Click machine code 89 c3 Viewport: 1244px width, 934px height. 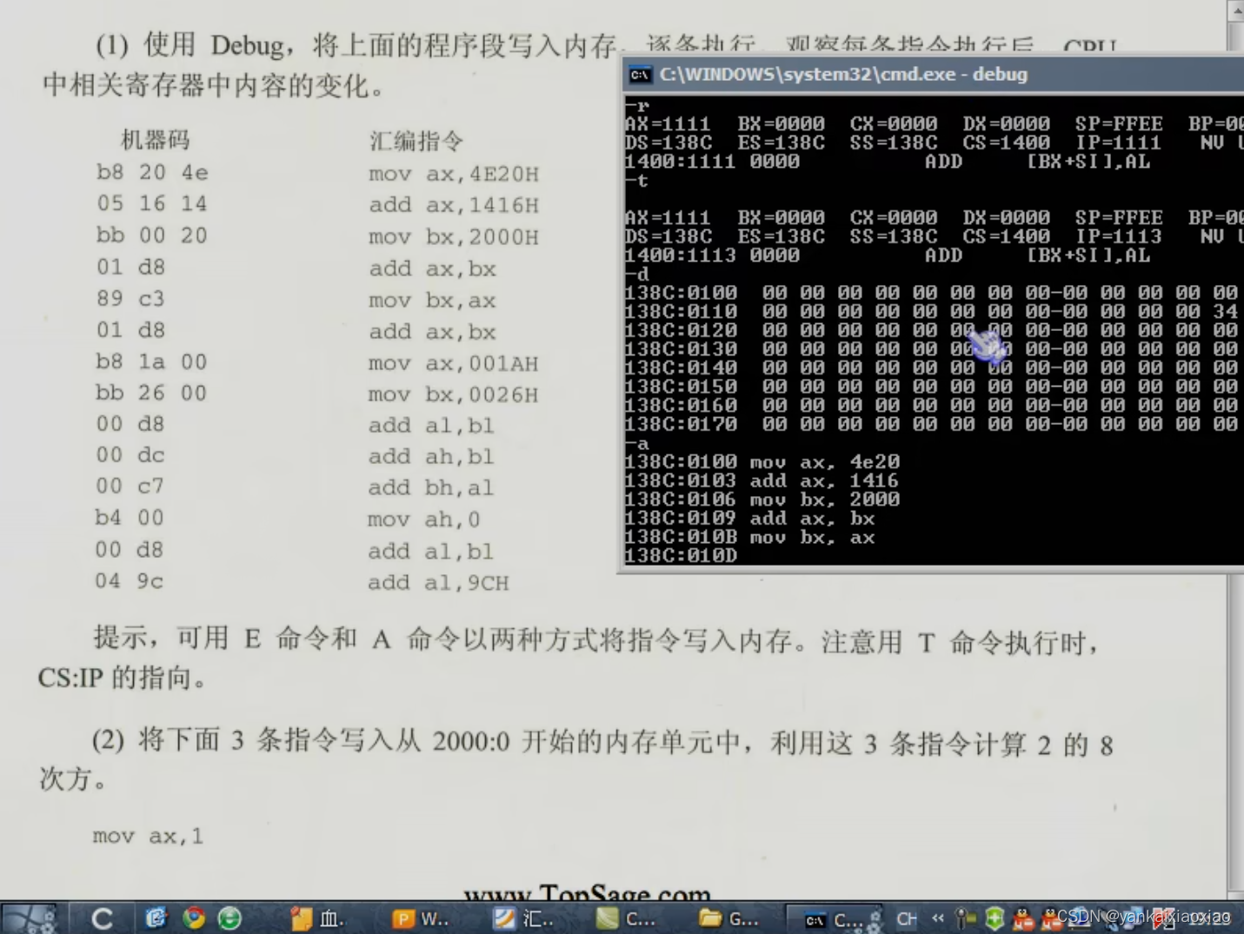click(x=130, y=299)
